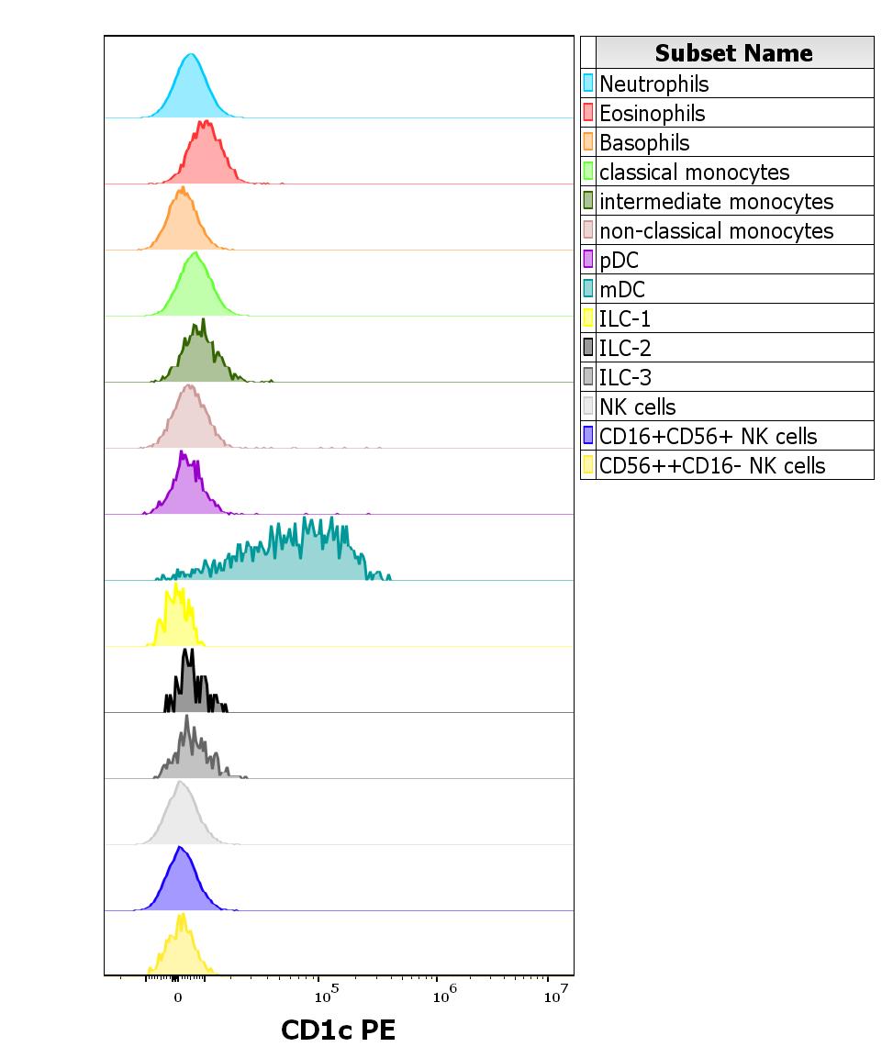Image resolution: width=893 pixels, height=1058 pixels.
Task: Click the Basophils orange swatch
Action: tap(588, 142)
